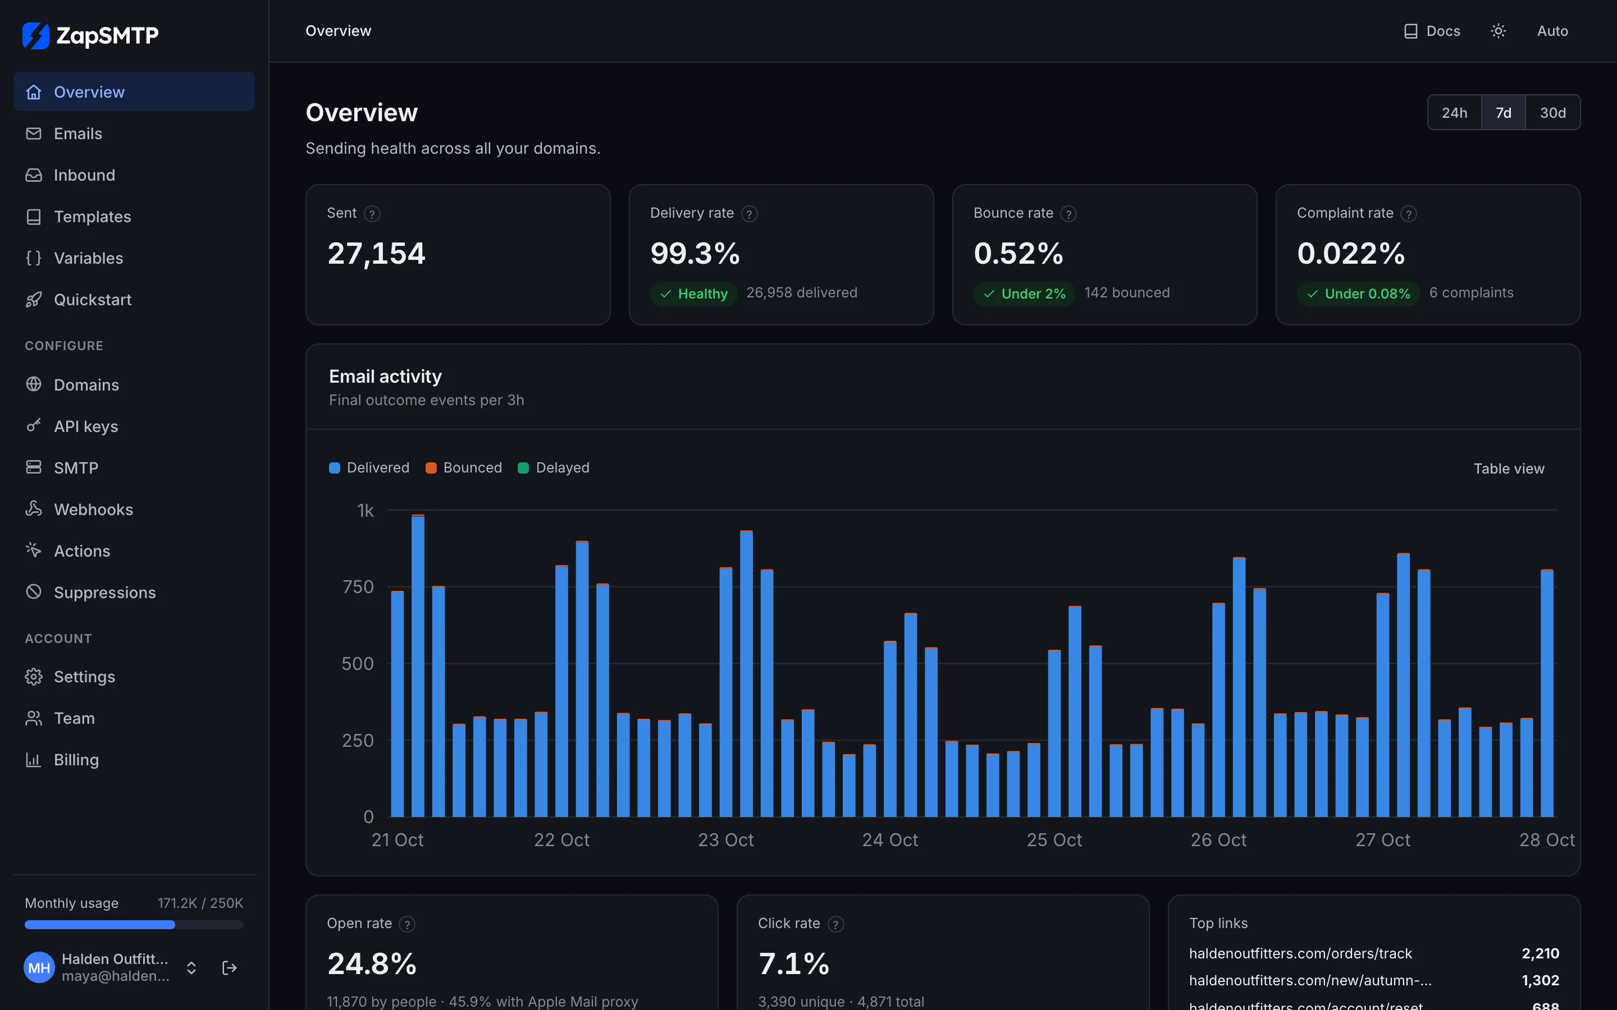Switch time range to 24h
This screenshot has height=1010, width=1617.
tap(1454, 113)
